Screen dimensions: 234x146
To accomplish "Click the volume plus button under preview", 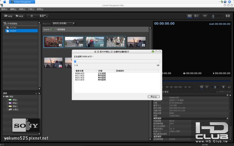I will tap(223, 87).
